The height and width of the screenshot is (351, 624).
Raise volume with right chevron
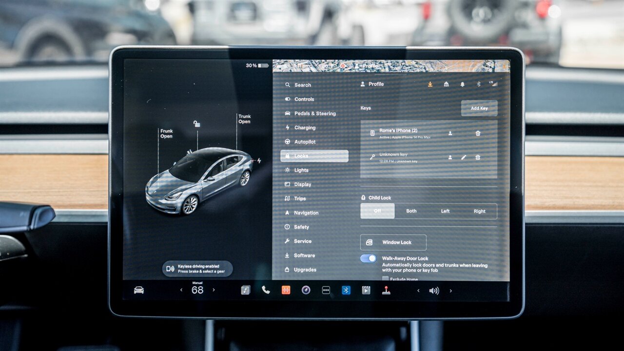450,291
